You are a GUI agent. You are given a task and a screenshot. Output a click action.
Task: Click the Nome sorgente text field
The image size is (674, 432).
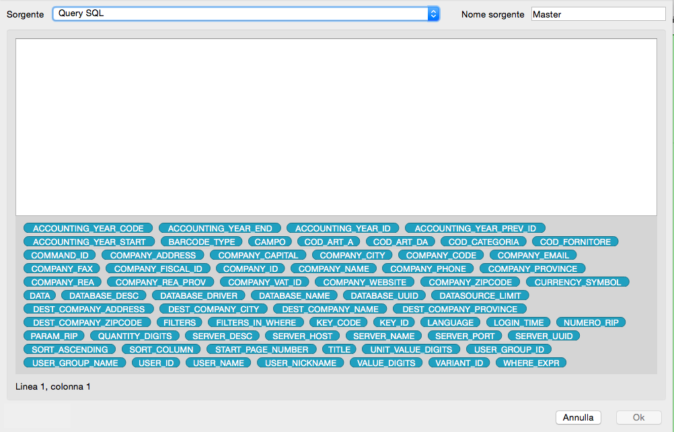tap(597, 14)
